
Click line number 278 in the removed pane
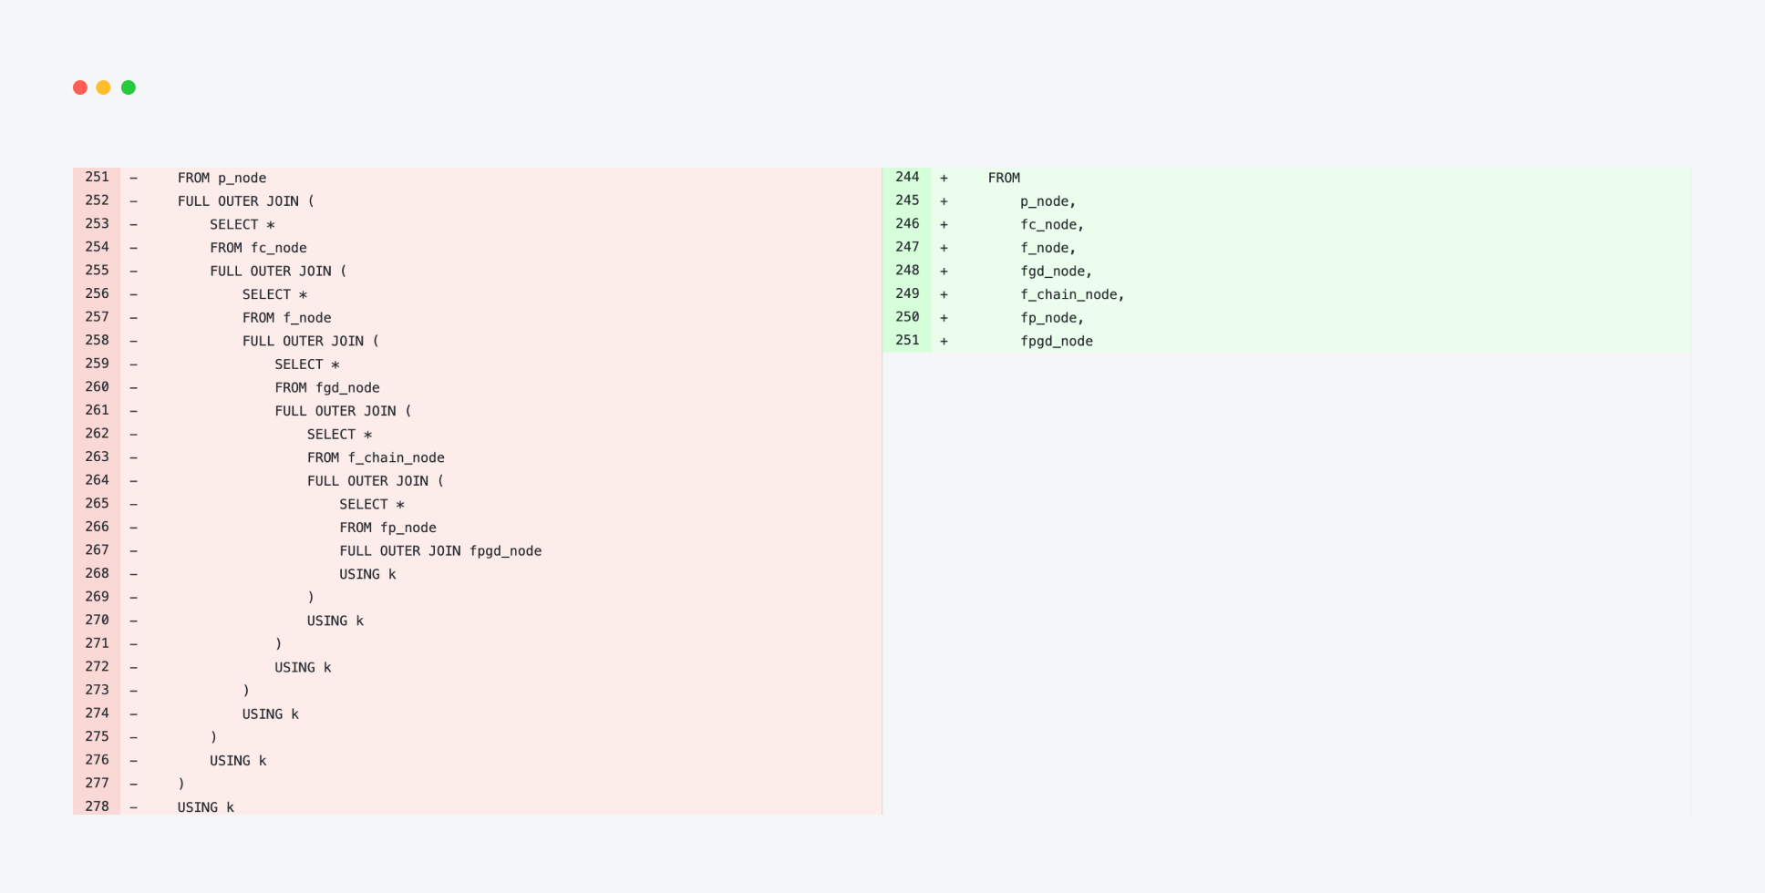pos(97,806)
